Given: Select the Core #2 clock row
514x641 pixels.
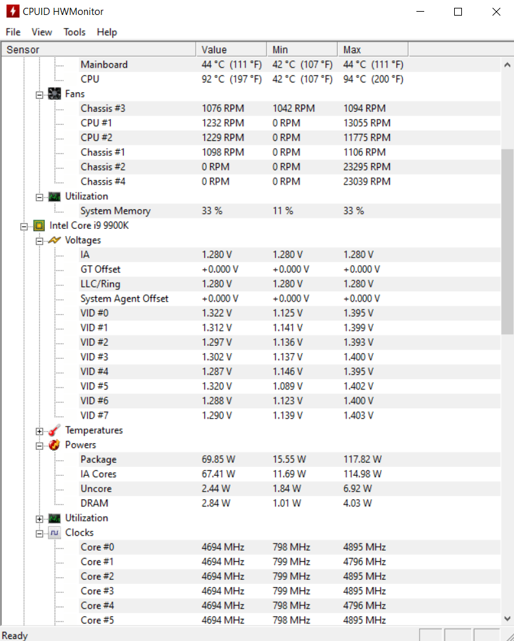Looking at the screenshot, I should (x=290, y=577).
